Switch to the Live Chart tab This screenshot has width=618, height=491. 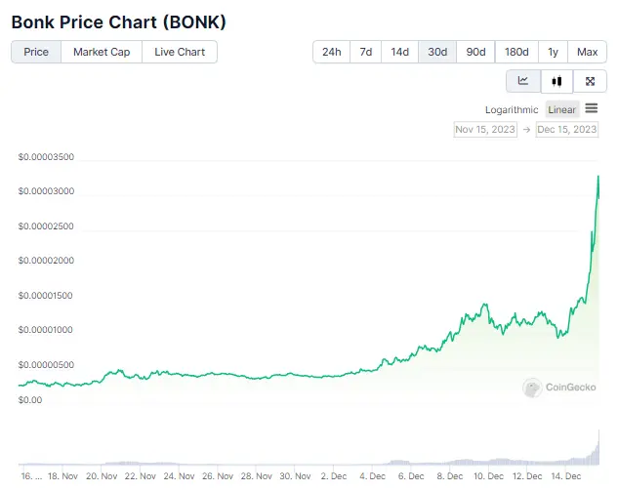click(x=180, y=52)
